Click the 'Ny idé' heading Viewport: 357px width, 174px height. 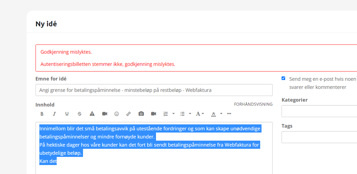(46, 24)
